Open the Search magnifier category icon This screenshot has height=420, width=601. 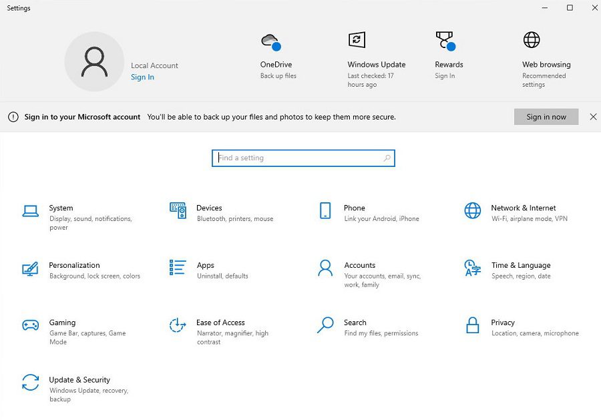click(325, 325)
